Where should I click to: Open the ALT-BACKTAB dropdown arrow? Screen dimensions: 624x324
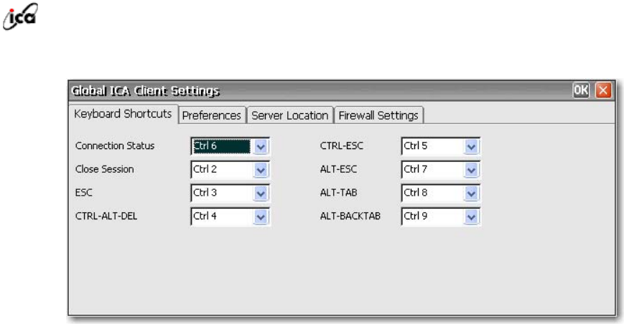[471, 216]
